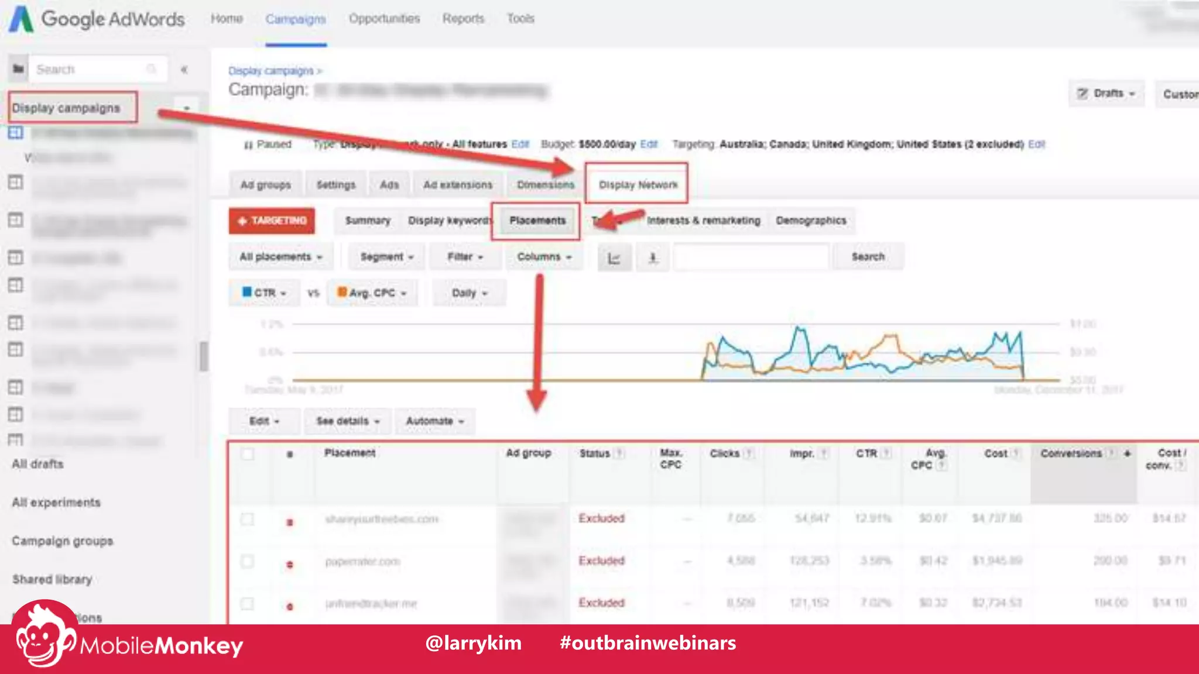This screenshot has height=674, width=1199.
Task: Click Edit link next to Budget
Action: point(649,144)
